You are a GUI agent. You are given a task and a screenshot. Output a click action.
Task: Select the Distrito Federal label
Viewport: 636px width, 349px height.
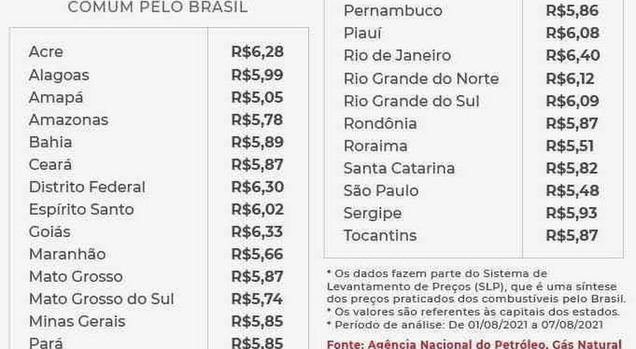pos(87,187)
